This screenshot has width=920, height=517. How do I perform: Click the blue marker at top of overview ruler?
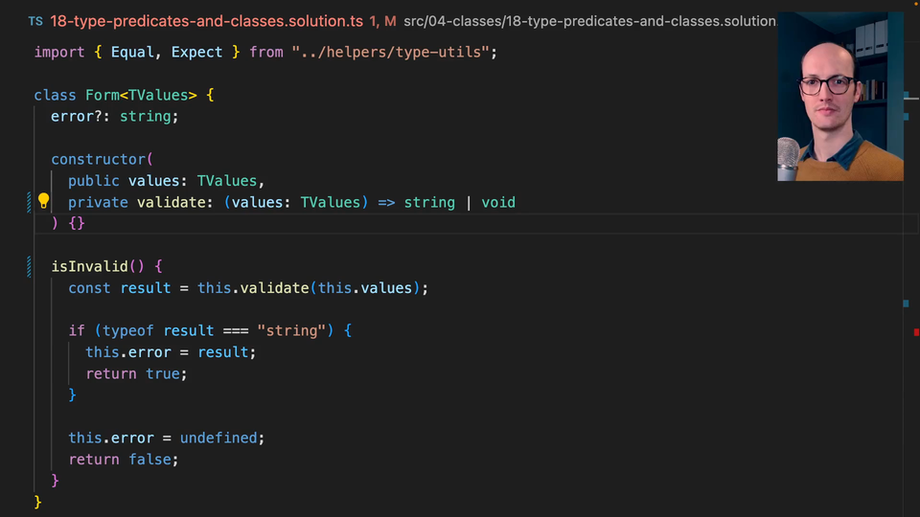907,95
